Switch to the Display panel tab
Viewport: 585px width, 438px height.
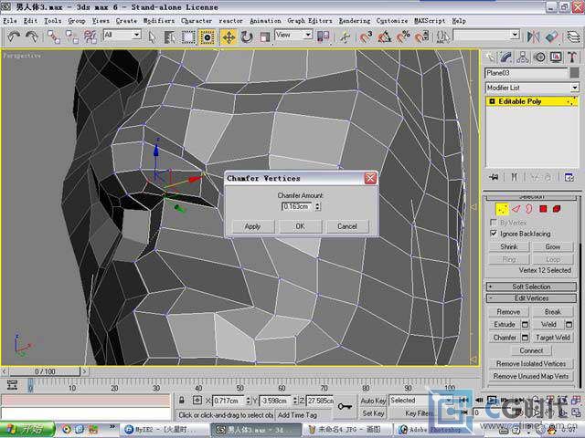pyautogui.click(x=556, y=57)
